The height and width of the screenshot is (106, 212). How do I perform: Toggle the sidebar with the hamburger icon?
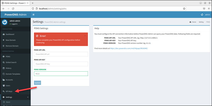(x=34, y=15)
